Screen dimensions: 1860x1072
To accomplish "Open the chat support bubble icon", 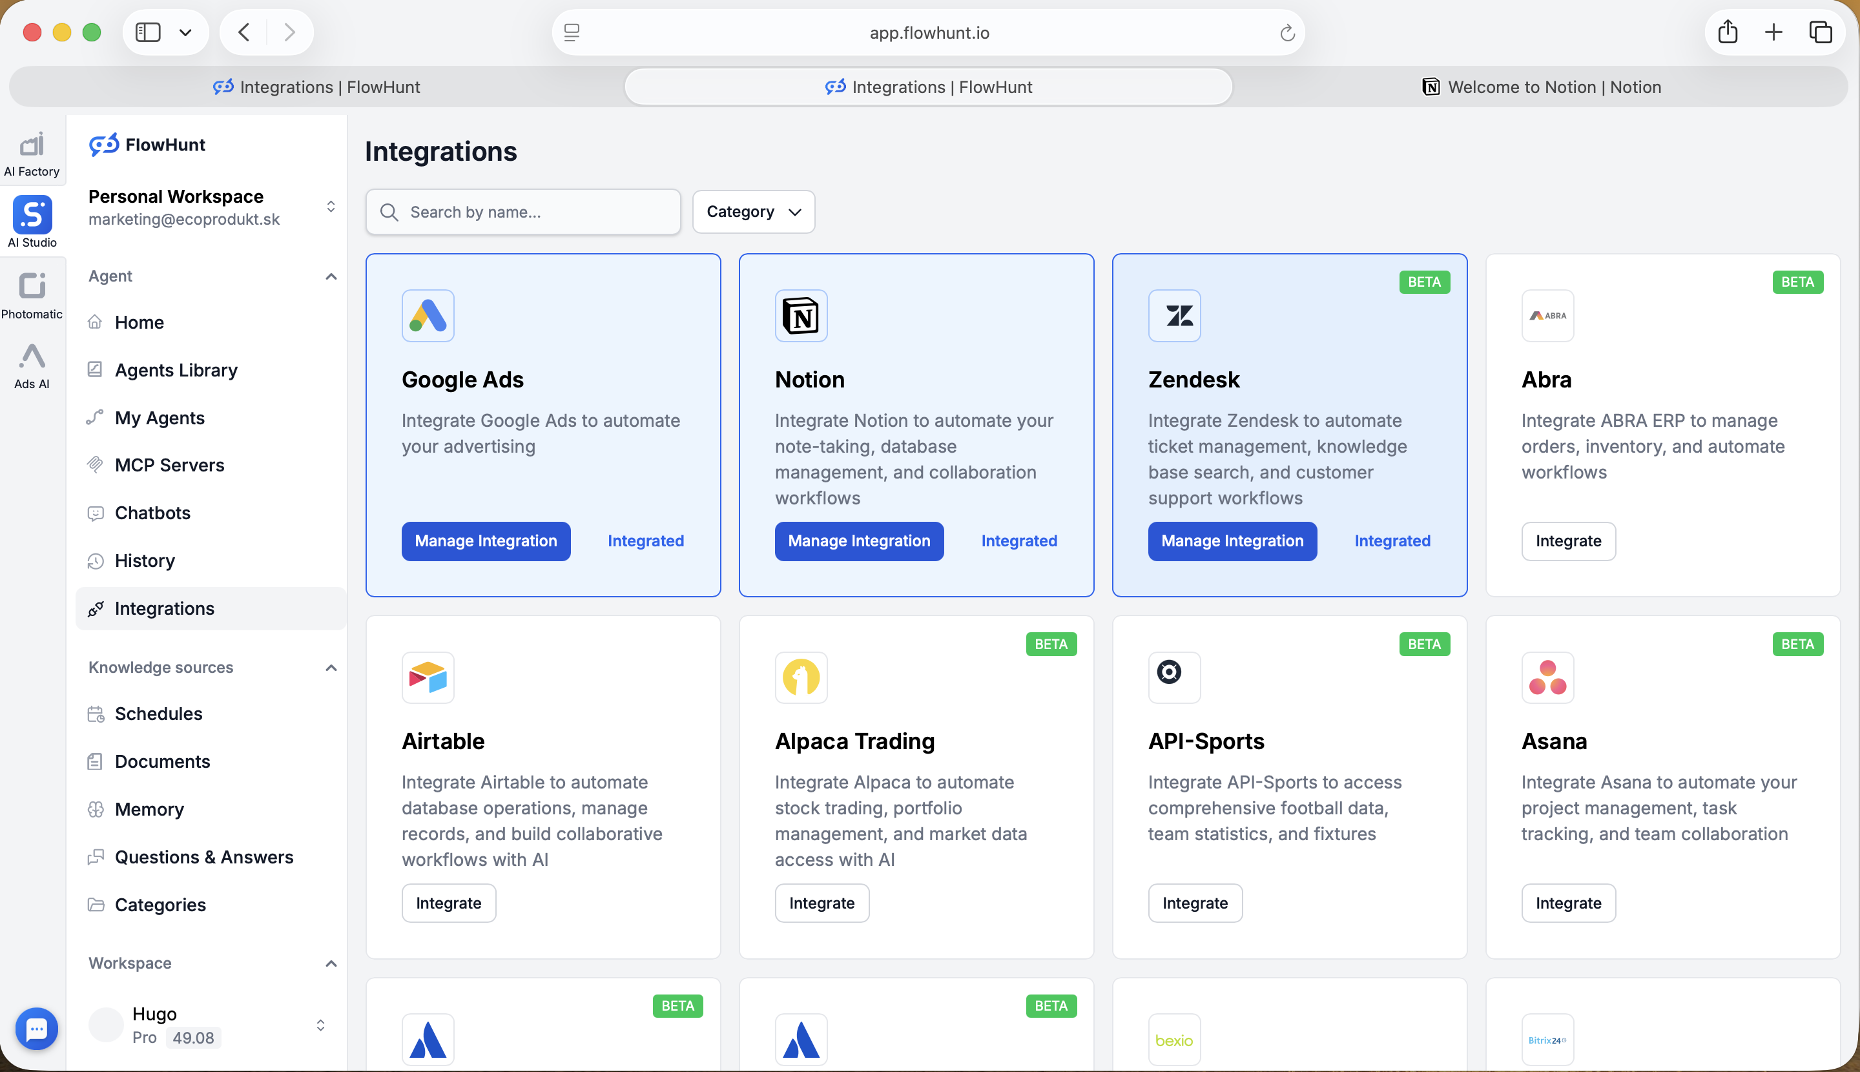I will tap(36, 1028).
